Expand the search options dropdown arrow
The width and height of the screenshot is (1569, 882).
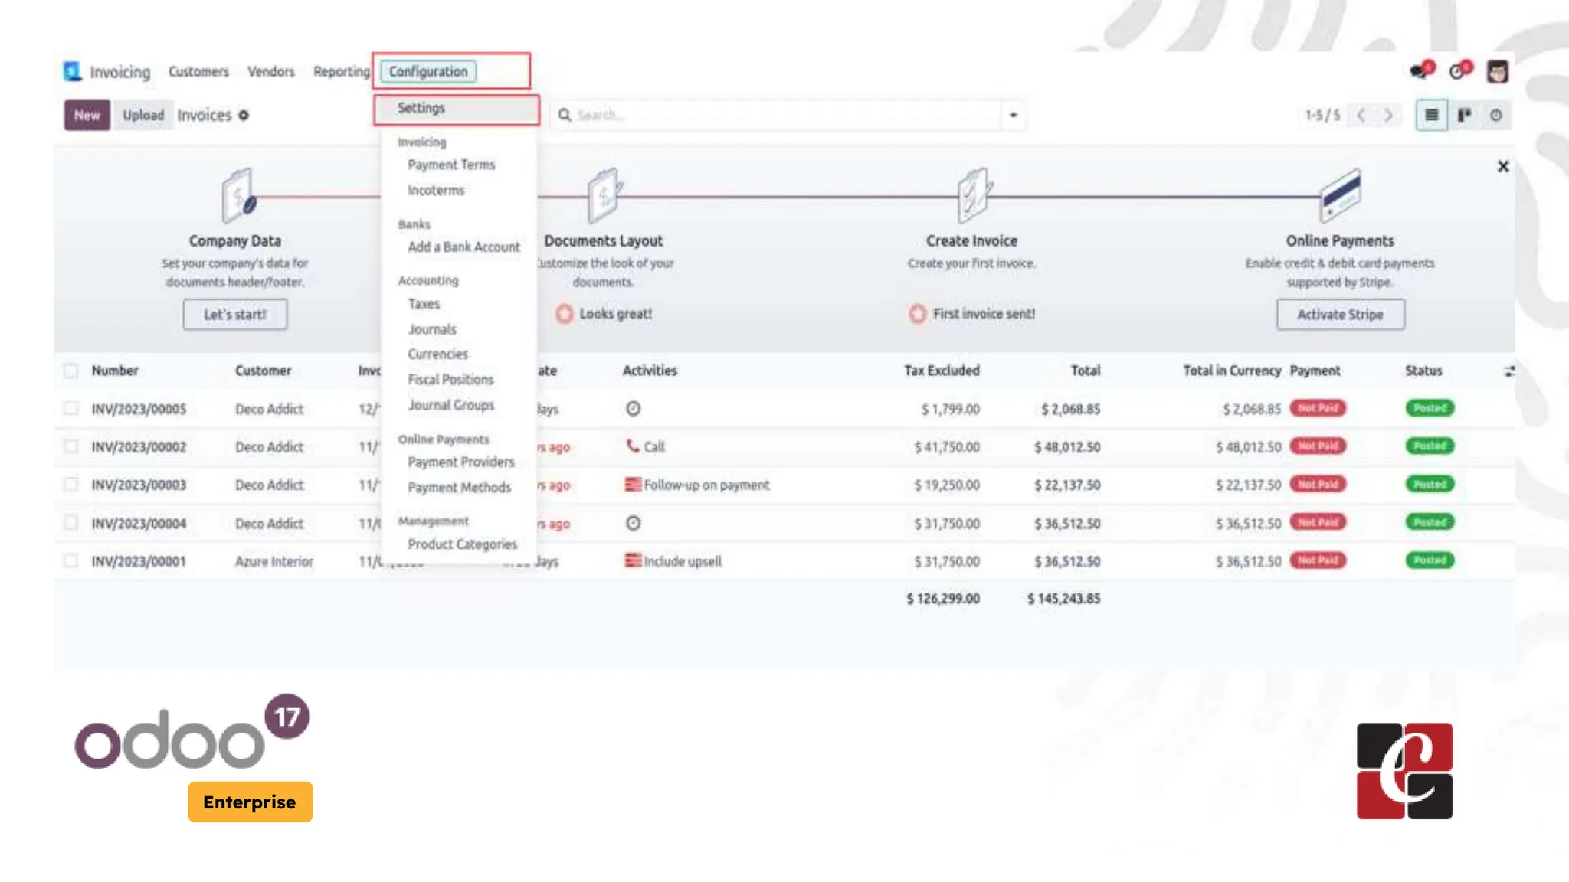tap(1013, 115)
